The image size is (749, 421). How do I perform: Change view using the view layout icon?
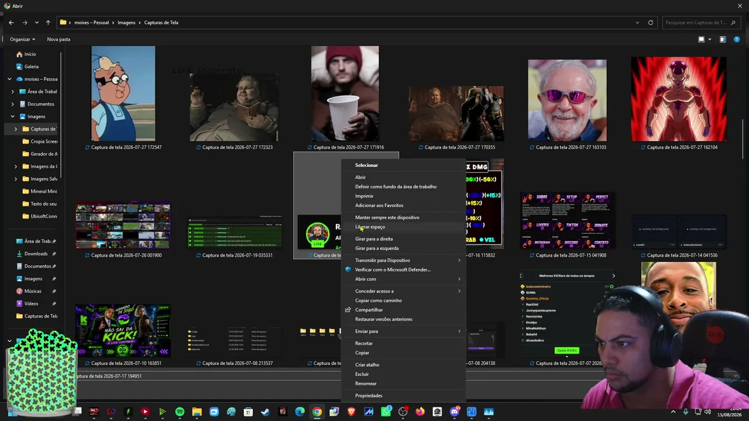click(702, 39)
